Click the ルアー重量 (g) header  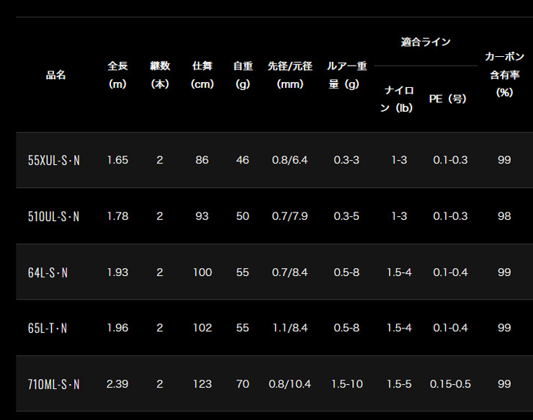(346, 75)
